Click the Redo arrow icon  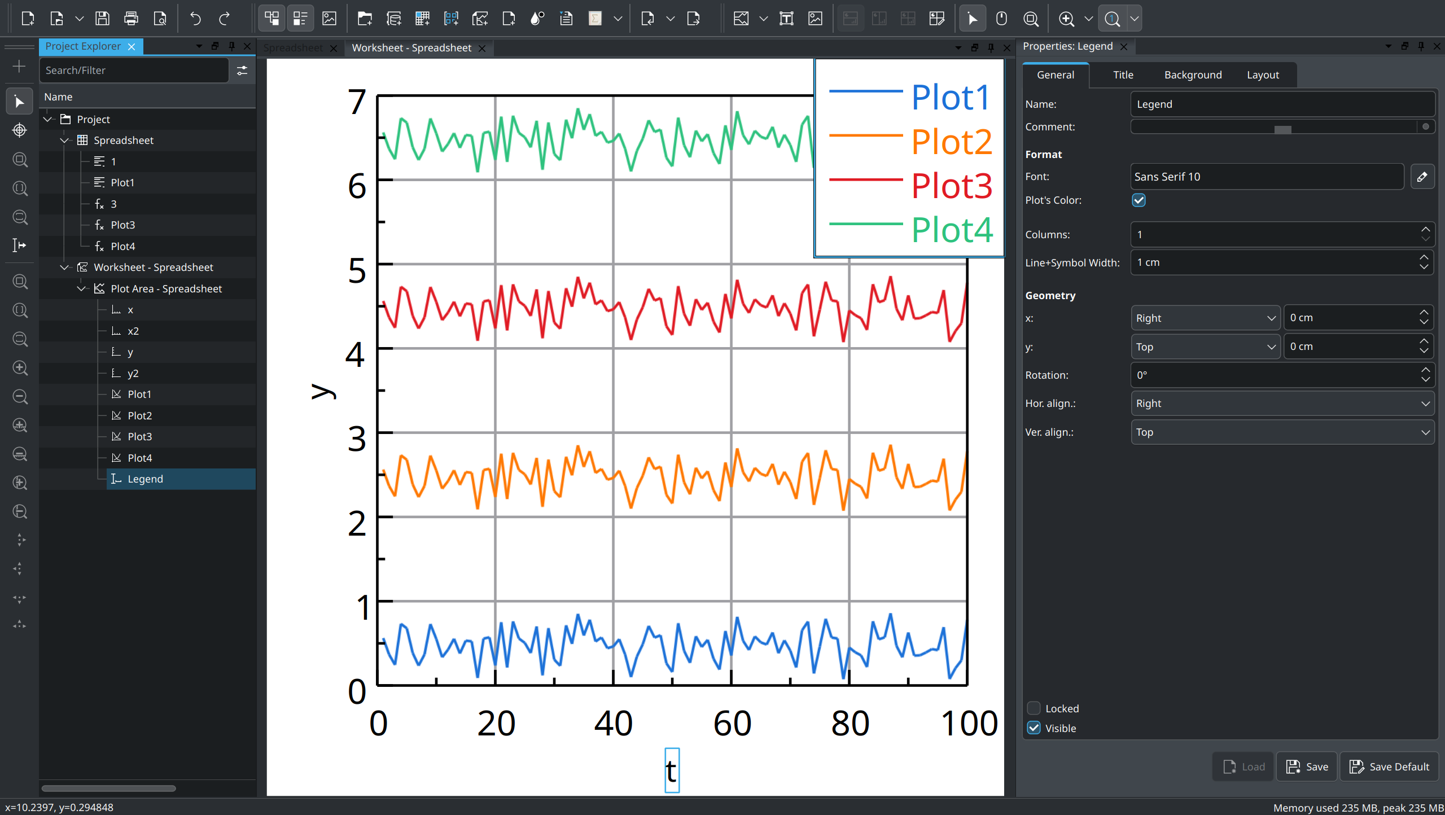click(x=224, y=19)
